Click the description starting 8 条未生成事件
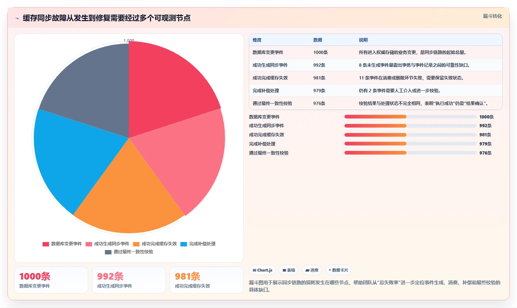This screenshot has width=517, height=308. (414, 65)
